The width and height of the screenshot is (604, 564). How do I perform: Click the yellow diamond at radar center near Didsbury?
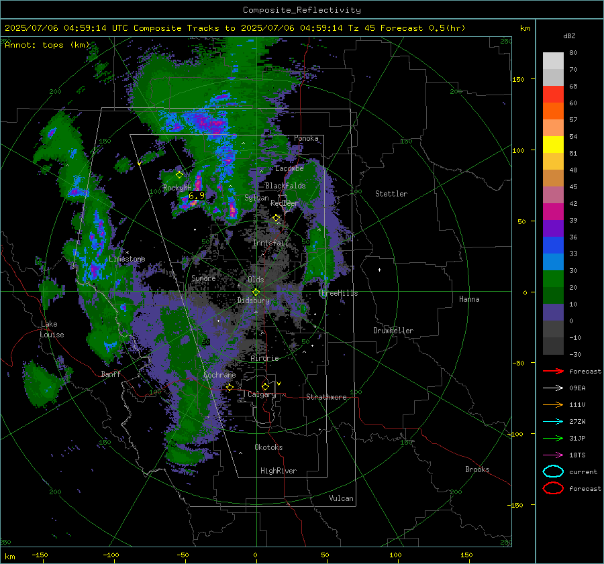click(x=256, y=292)
